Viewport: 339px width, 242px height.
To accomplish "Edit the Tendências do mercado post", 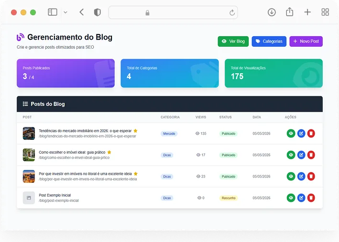I will (x=301, y=134).
